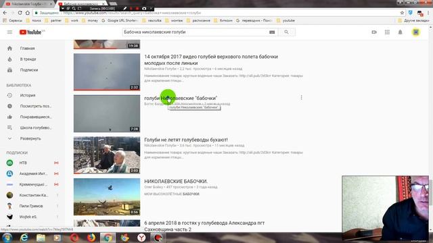The image size is (433, 243).
Task: Open the Академия Инт... subscription channel
Action: click(x=32, y=173)
